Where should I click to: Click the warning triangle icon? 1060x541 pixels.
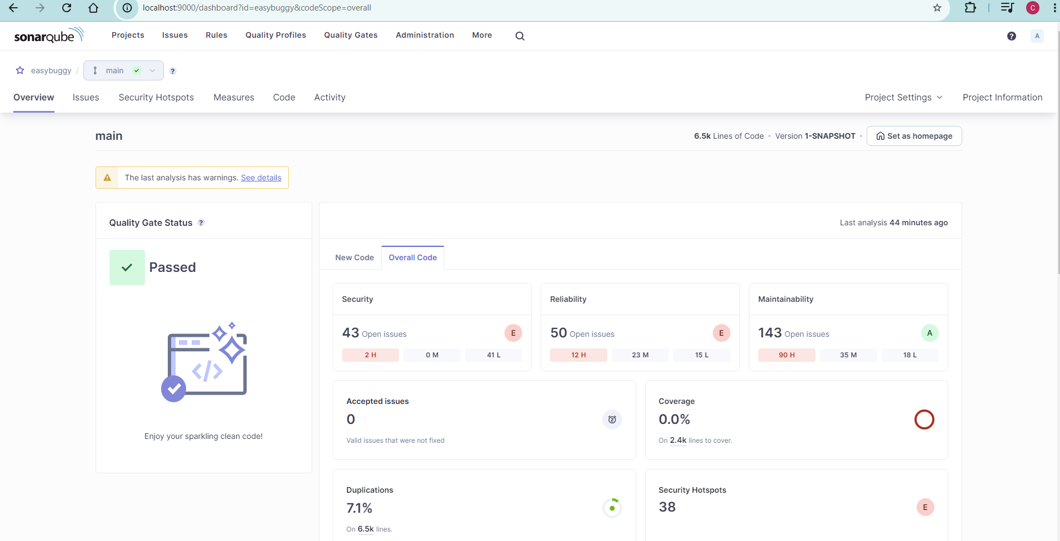click(107, 178)
